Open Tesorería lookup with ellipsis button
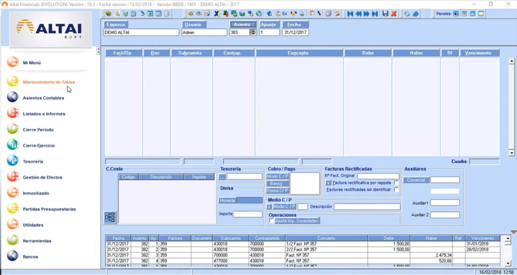The image size is (517, 275). pos(222,177)
